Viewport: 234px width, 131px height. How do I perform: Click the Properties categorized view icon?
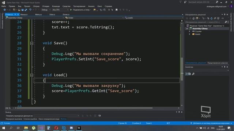pyautogui.click(x=186, y=74)
